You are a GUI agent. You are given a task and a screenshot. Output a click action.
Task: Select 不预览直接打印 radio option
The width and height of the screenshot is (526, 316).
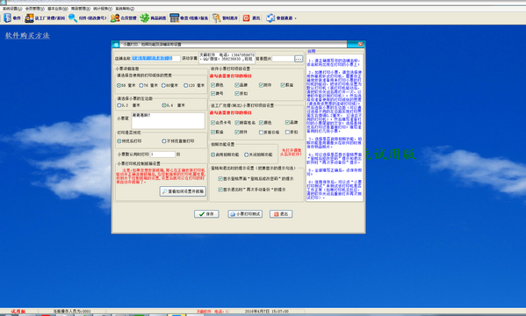163,141
